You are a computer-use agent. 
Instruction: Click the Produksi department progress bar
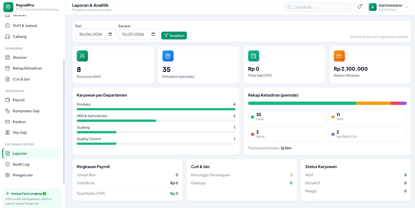(x=156, y=109)
